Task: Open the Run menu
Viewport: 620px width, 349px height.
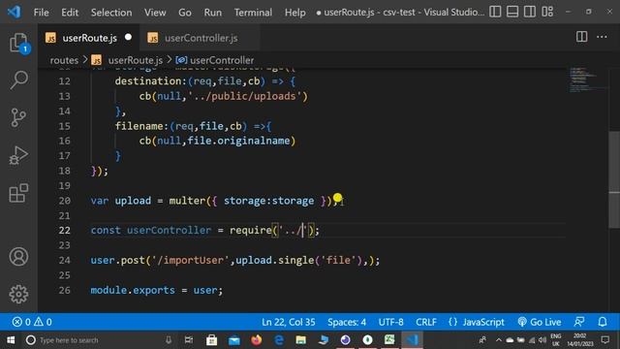Action: click(213, 13)
